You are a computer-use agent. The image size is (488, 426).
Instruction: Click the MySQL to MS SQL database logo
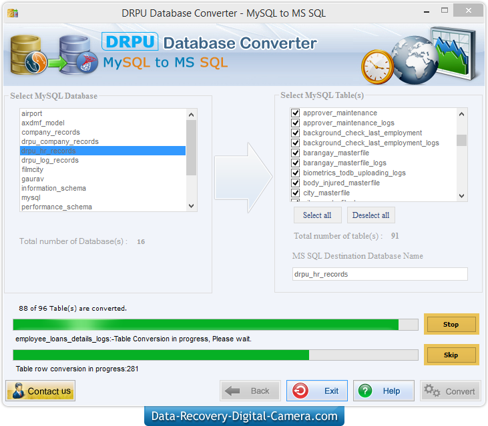[x=54, y=55]
